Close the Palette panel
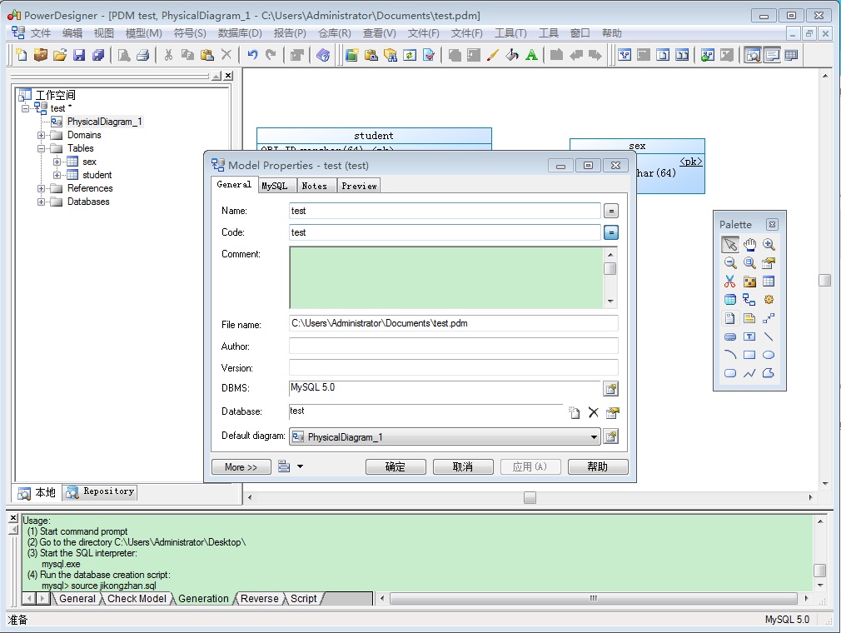841x633 pixels. 772,224
